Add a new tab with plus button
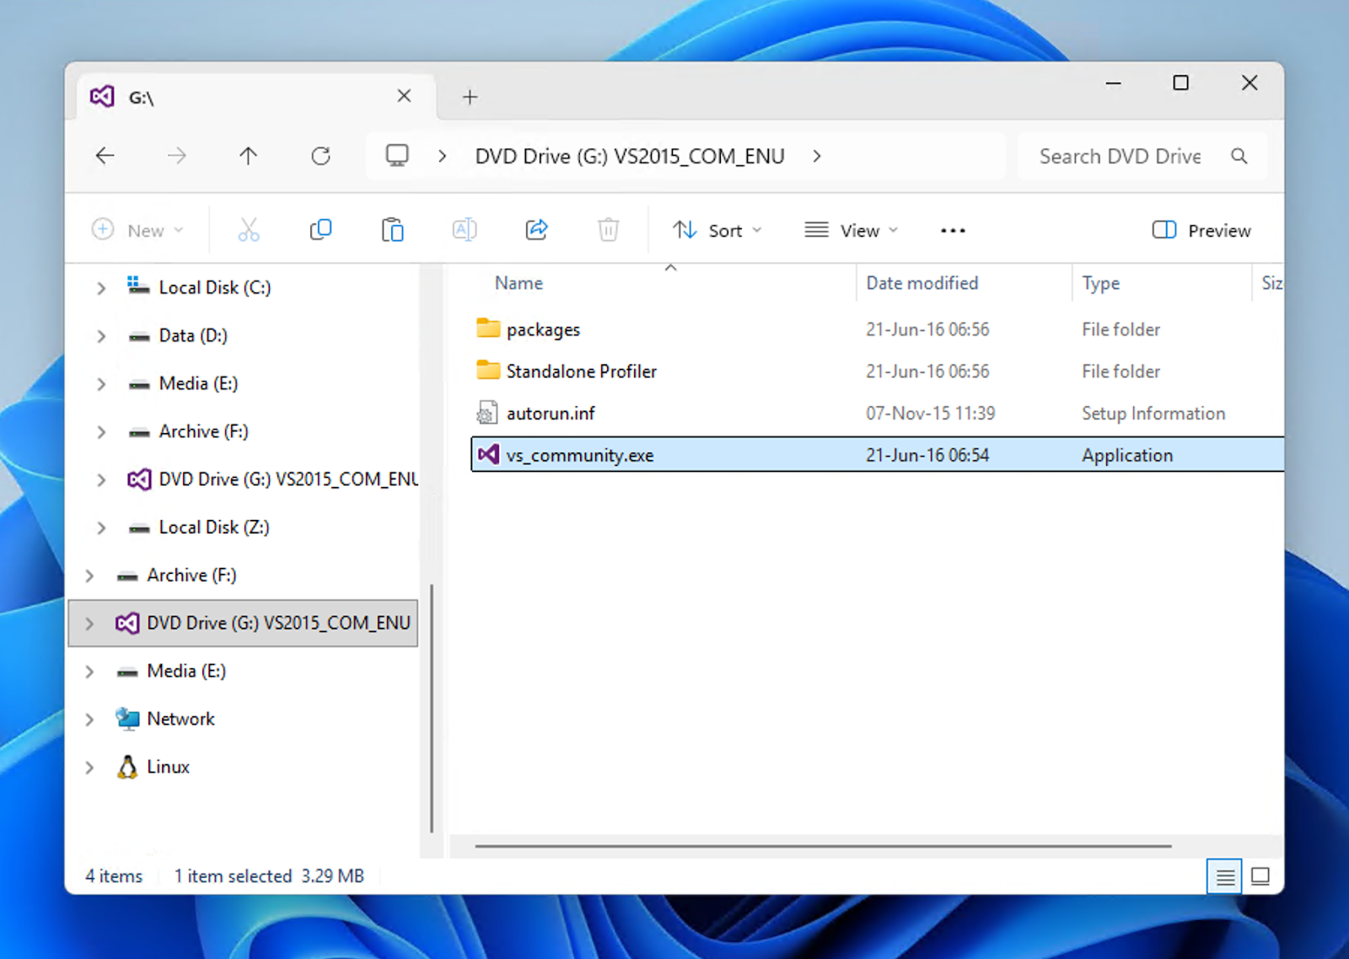 [470, 97]
